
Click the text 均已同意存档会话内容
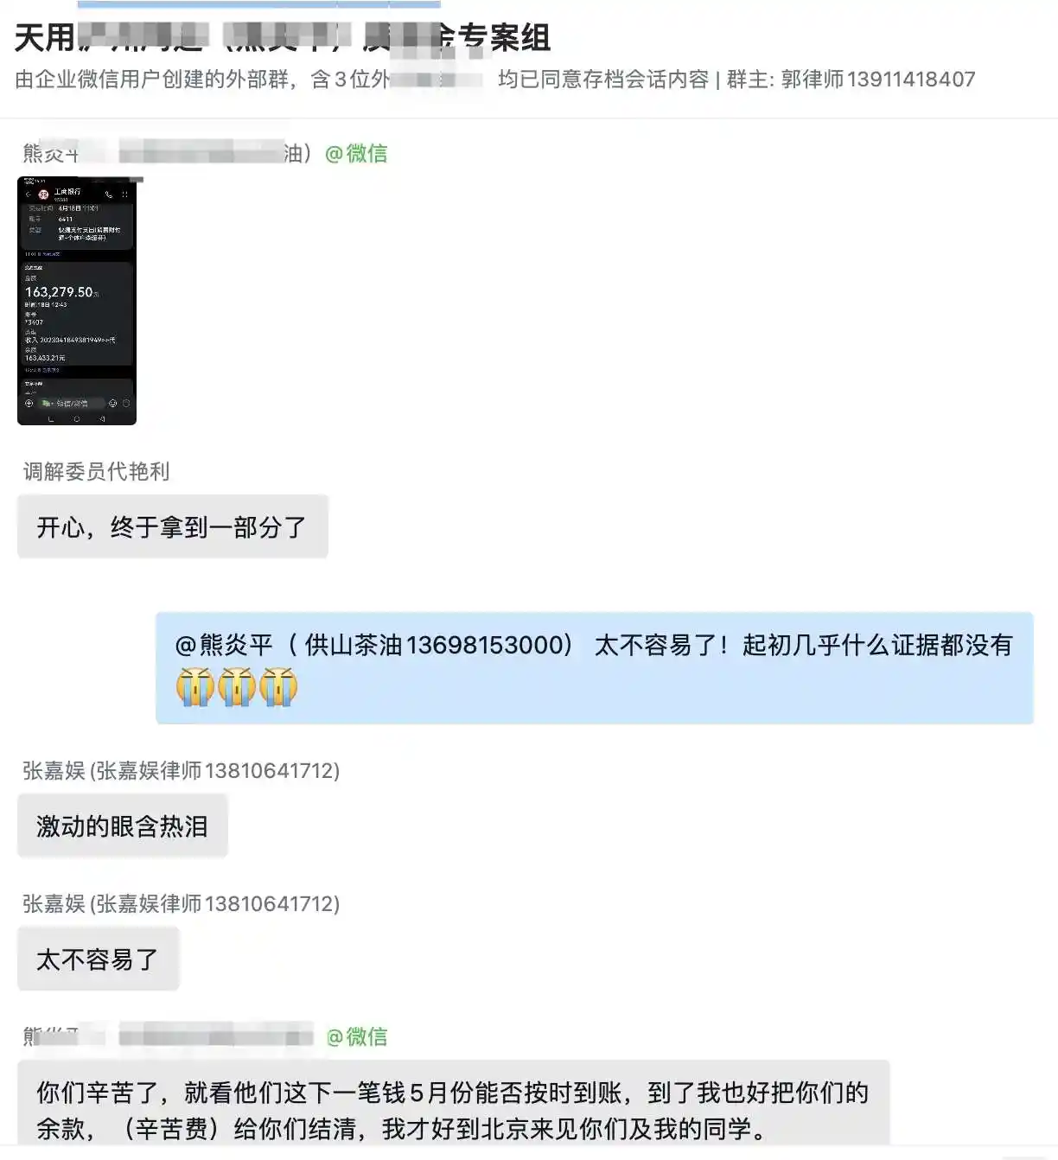point(602,80)
